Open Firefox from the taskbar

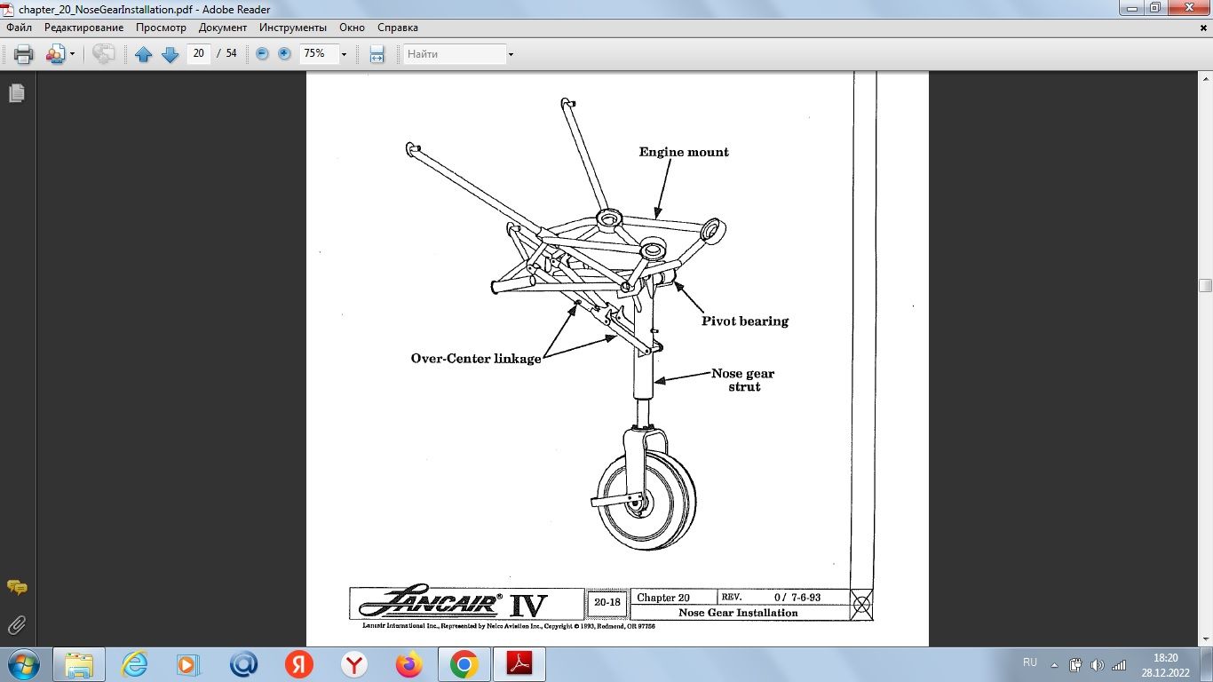[x=409, y=664]
